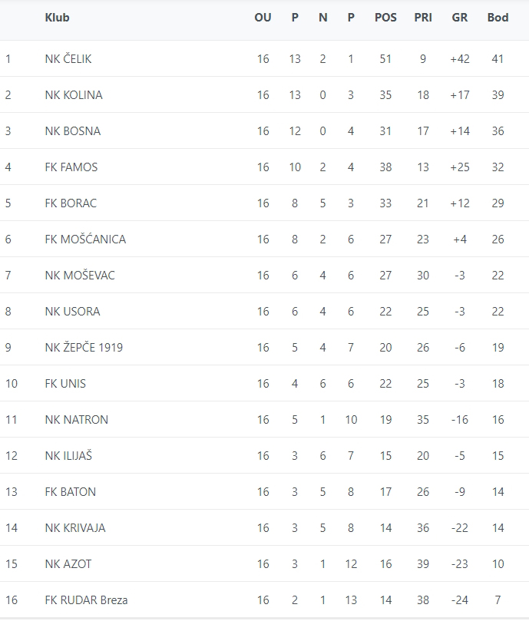The image size is (529, 621).
Task: Click the PRI column header
Action: 423,18
